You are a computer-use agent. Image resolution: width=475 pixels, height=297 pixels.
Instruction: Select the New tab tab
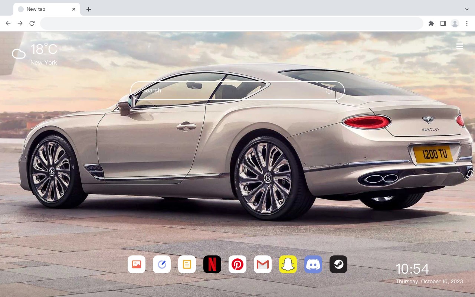(x=47, y=9)
